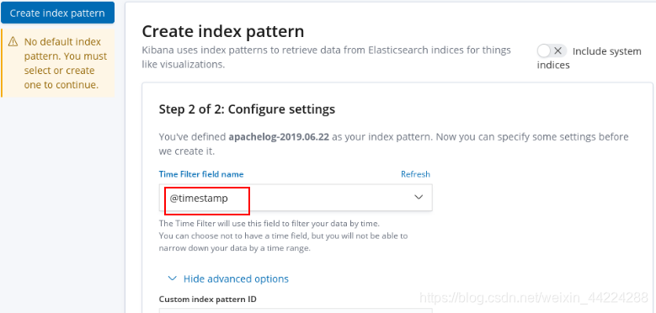Toggle the Include system indices switch
This screenshot has height=313, width=656.
point(552,51)
